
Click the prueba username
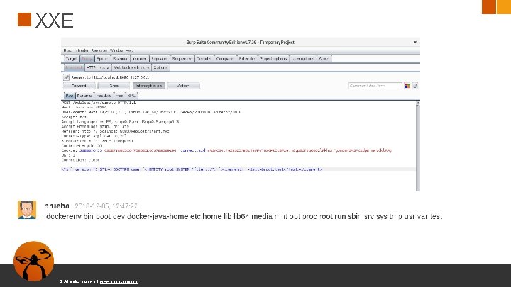tap(57, 206)
